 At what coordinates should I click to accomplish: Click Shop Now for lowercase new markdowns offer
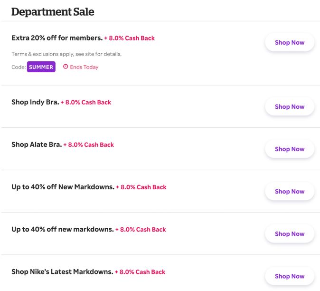[x=289, y=233]
